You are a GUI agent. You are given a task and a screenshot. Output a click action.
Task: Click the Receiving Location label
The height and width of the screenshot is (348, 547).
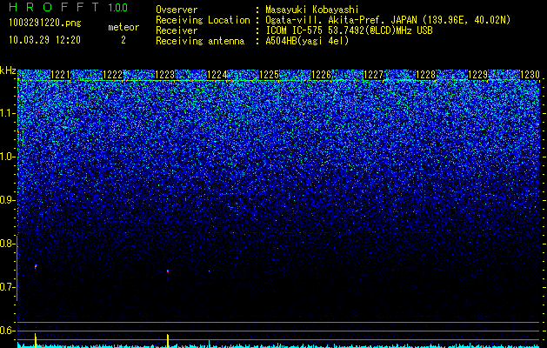[x=203, y=21]
